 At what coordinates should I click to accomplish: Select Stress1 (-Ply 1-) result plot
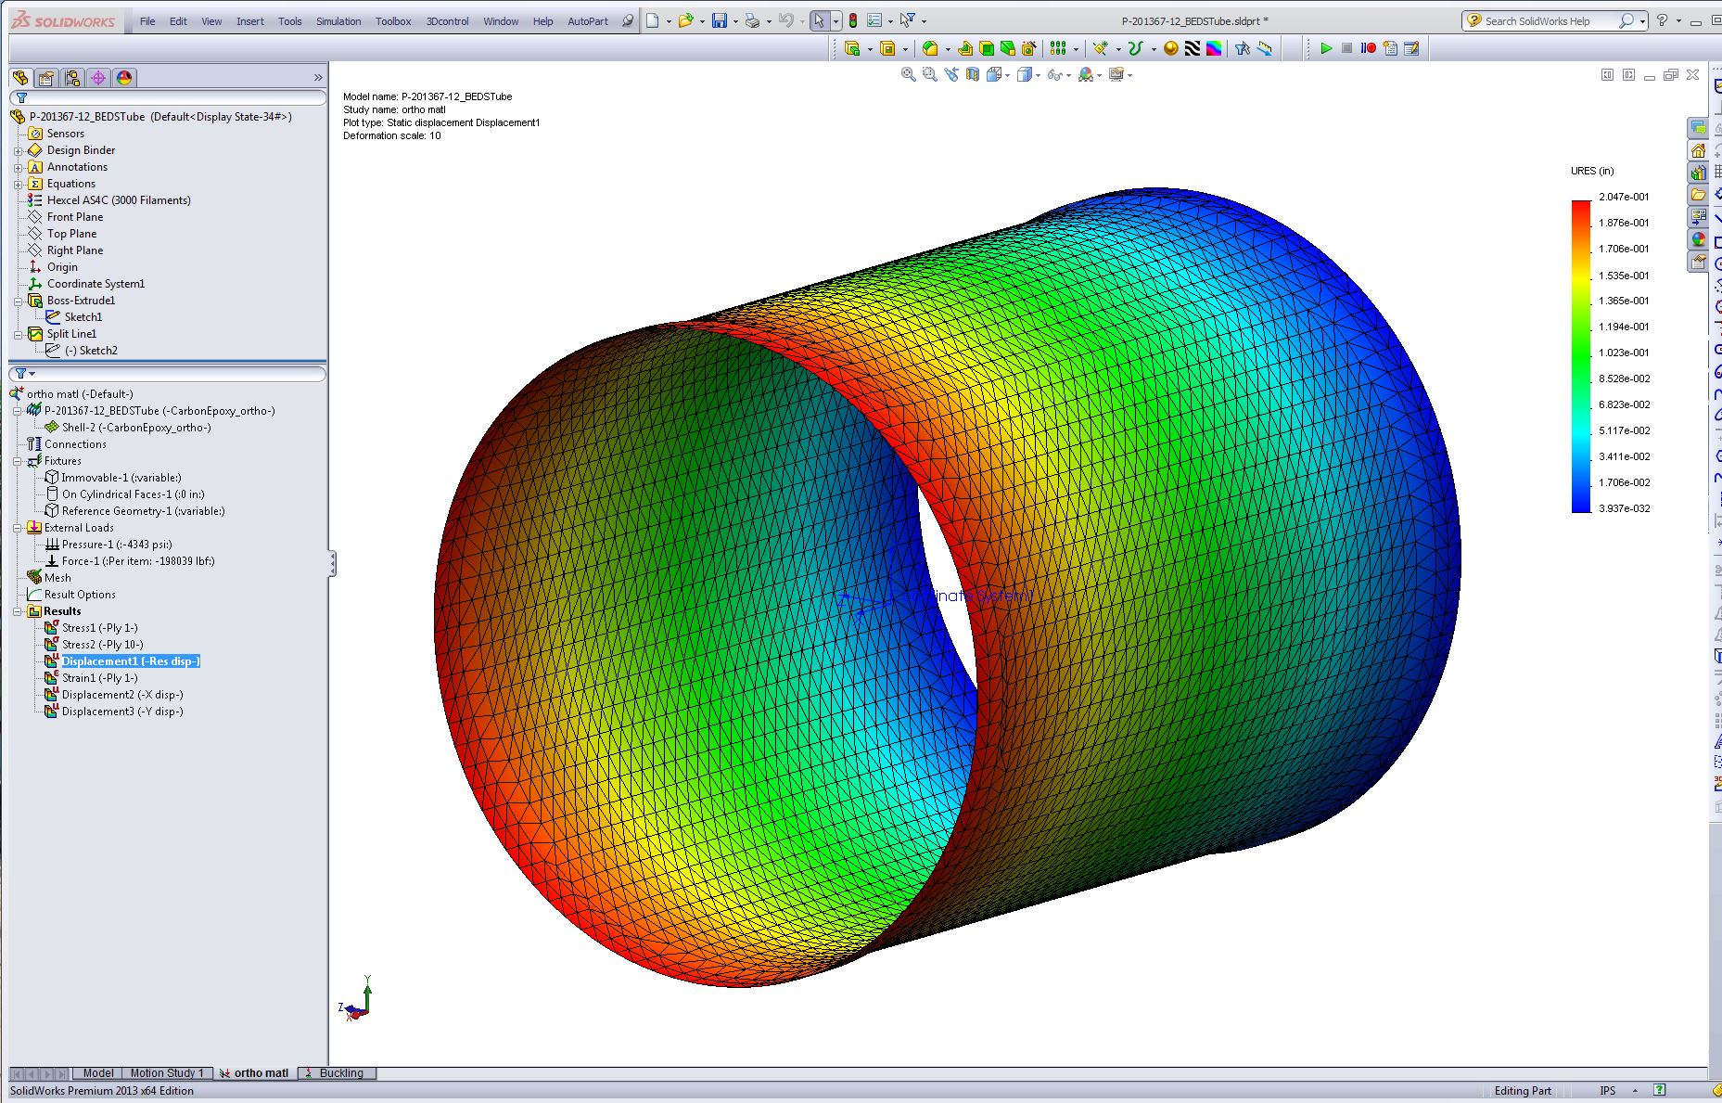tap(99, 628)
